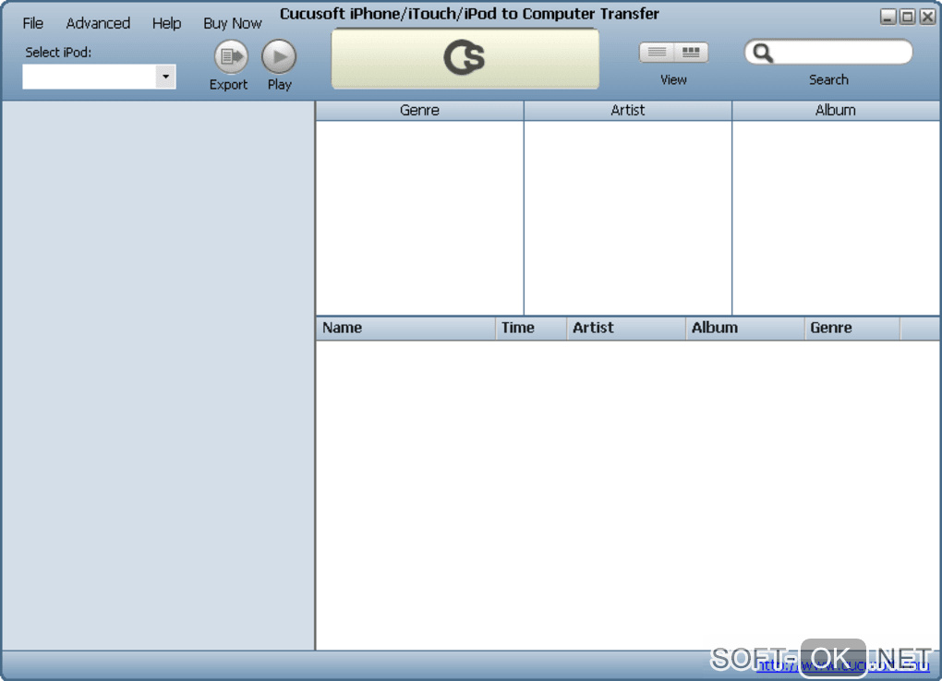The height and width of the screenshot is (681, 942).
Task: Sort track list by Album column
Action: coord(745,328)
